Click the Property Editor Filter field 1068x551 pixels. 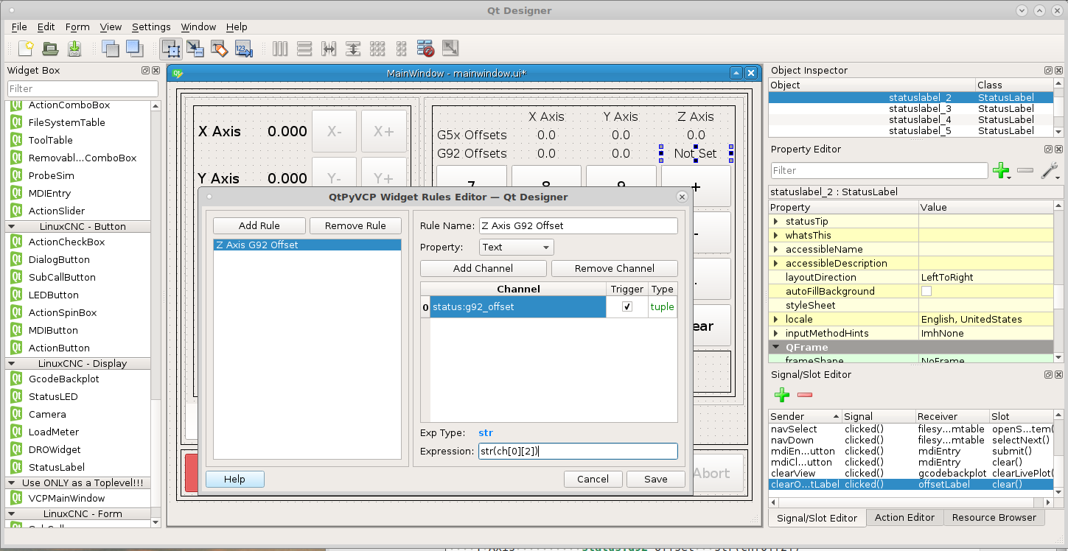(x=879, y=170)
